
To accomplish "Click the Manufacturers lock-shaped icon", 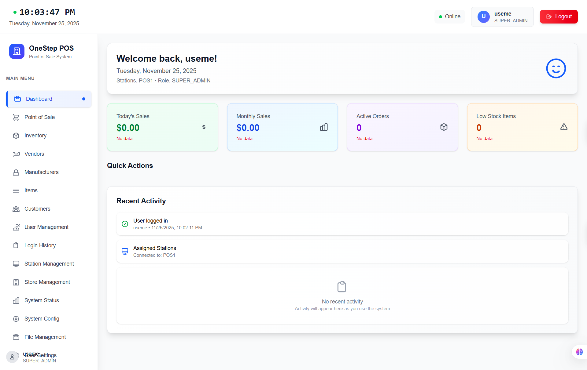I will (17, 172).
